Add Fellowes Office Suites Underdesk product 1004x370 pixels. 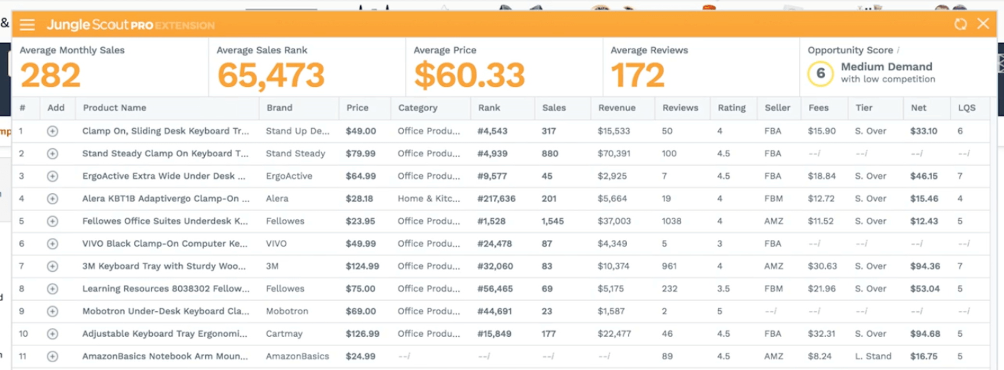[53, 221]
